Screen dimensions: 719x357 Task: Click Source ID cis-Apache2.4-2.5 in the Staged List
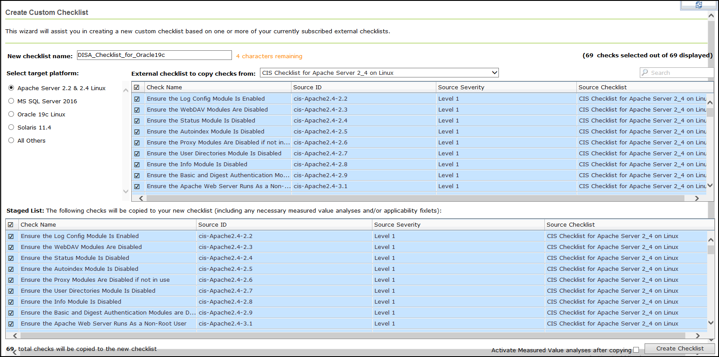tap(225, 269)
